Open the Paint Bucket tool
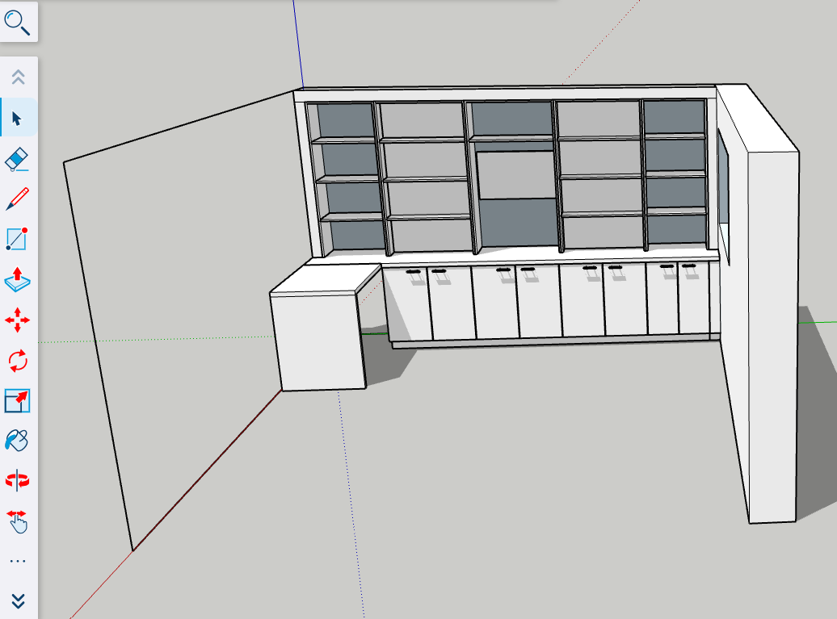This screenshot has height=619, width=837. click(18, 441)
